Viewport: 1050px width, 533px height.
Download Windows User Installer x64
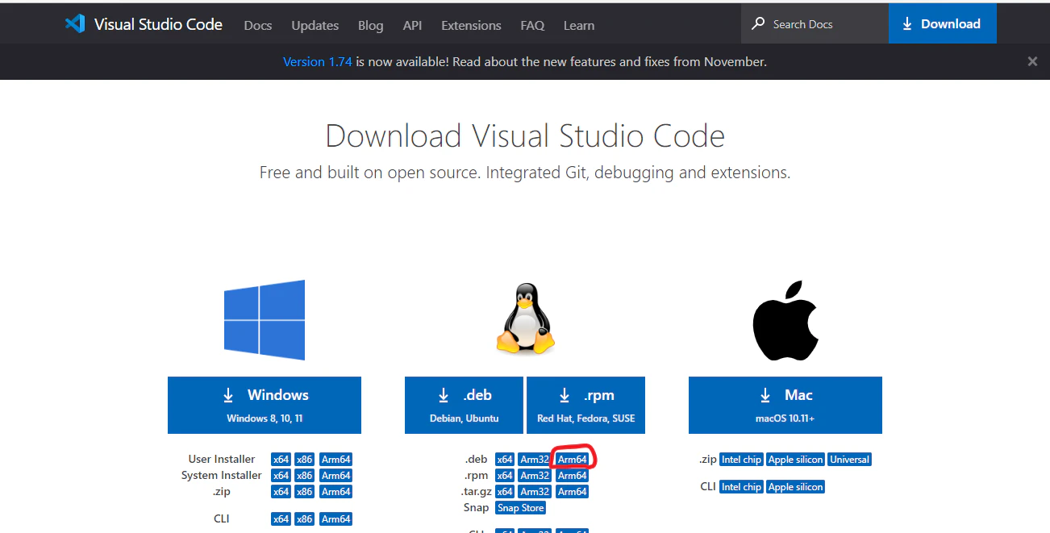point(281,460)
